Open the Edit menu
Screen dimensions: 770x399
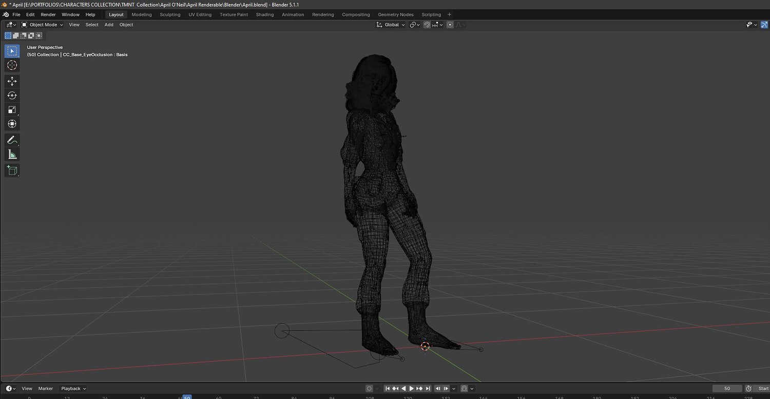click(x=30, y=14)
